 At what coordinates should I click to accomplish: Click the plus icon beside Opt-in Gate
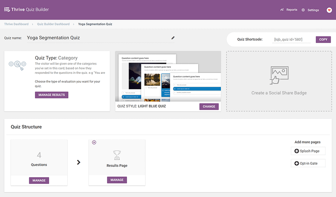(x=297, y=163)
